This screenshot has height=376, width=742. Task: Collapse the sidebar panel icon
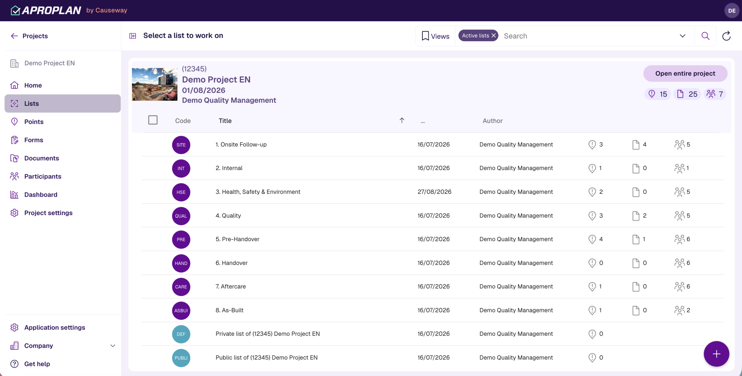coord(133,36)
